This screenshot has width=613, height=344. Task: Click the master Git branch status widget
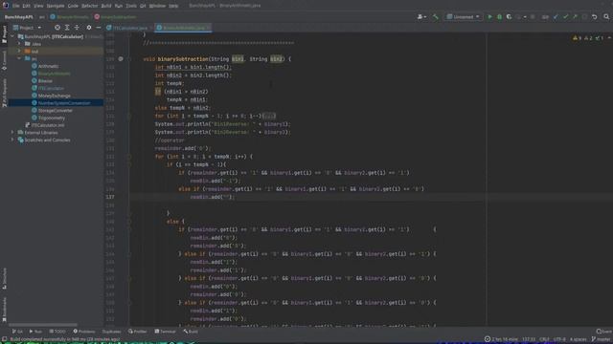coord(602,339)
